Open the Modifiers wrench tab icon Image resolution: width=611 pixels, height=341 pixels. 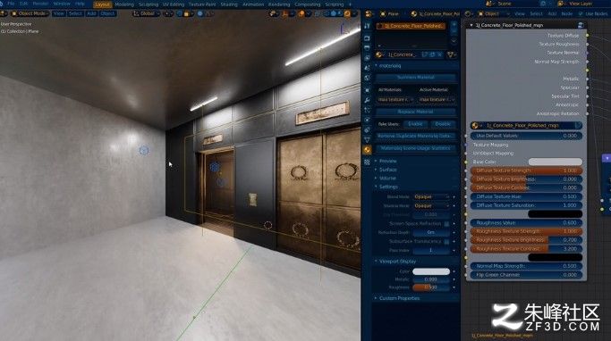click(367, 100)
